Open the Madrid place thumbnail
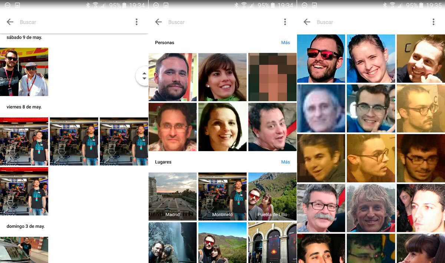Screen dimensions: 445x263 coord(172,196)
